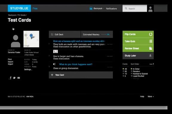
Task: Click 'Class or group discussion' text
Action: (x=66, y=68)
